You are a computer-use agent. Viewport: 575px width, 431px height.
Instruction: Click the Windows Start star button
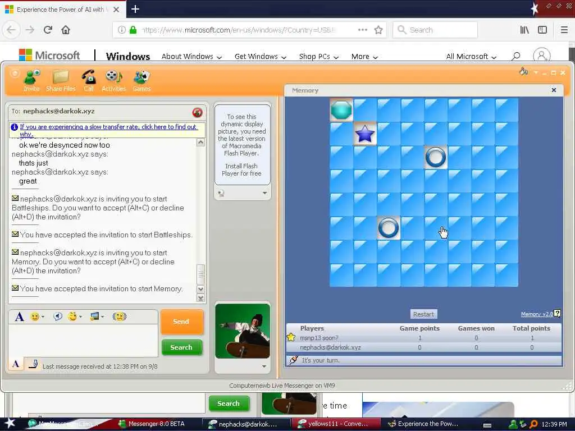10,423
